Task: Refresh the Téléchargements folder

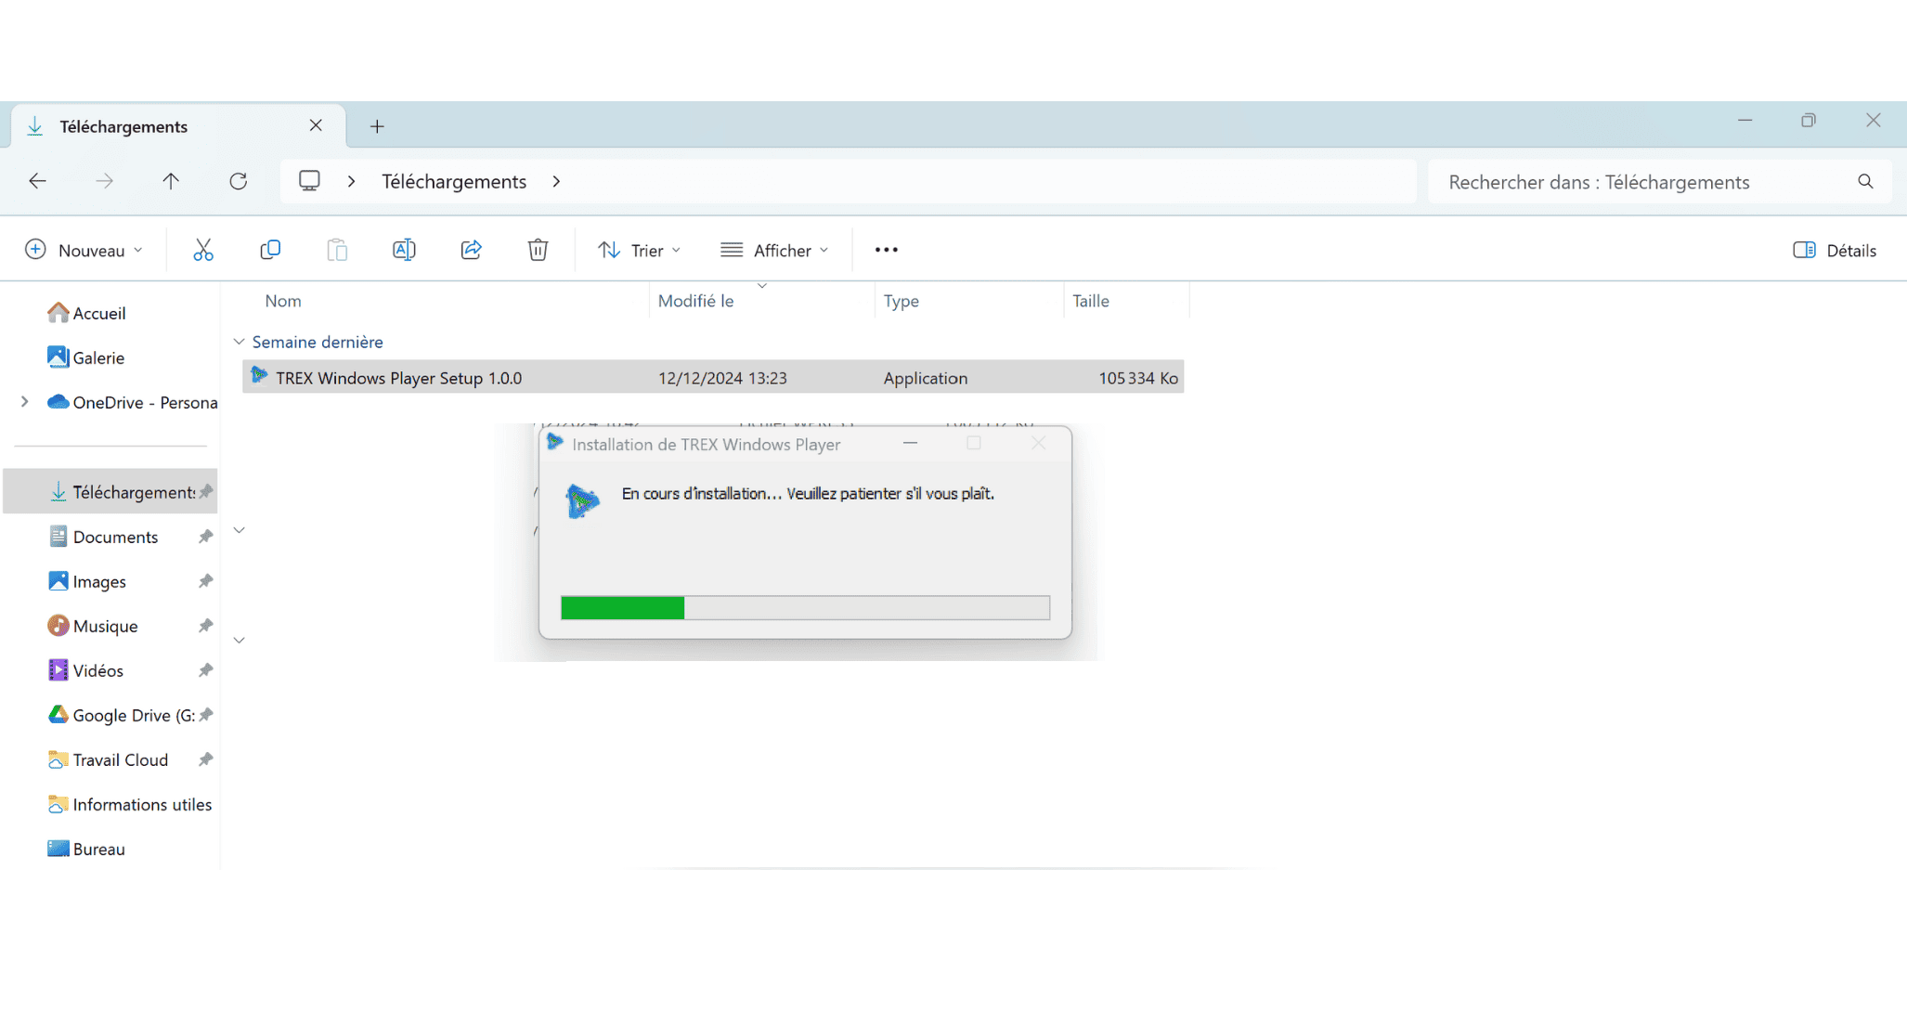Action: coord(239,181)
